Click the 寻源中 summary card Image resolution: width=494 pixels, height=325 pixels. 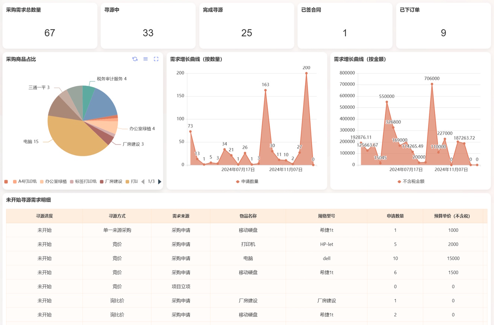(x=148, y=26)
